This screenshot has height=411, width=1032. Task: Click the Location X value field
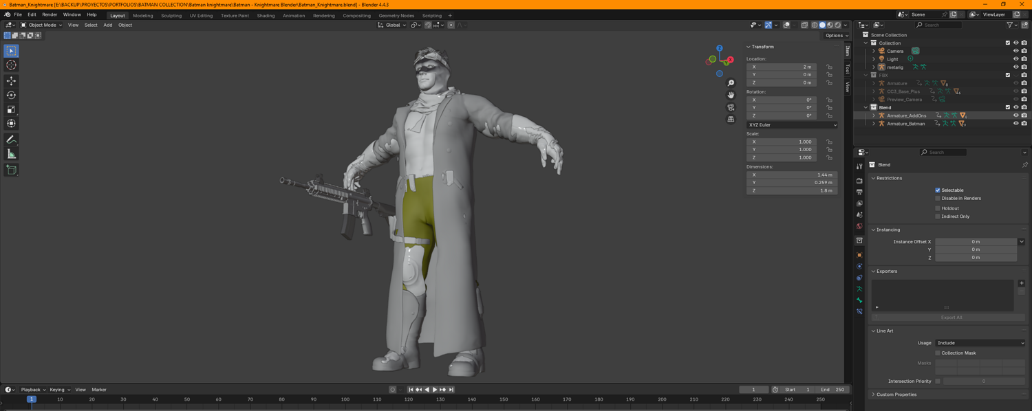[782, 67]
